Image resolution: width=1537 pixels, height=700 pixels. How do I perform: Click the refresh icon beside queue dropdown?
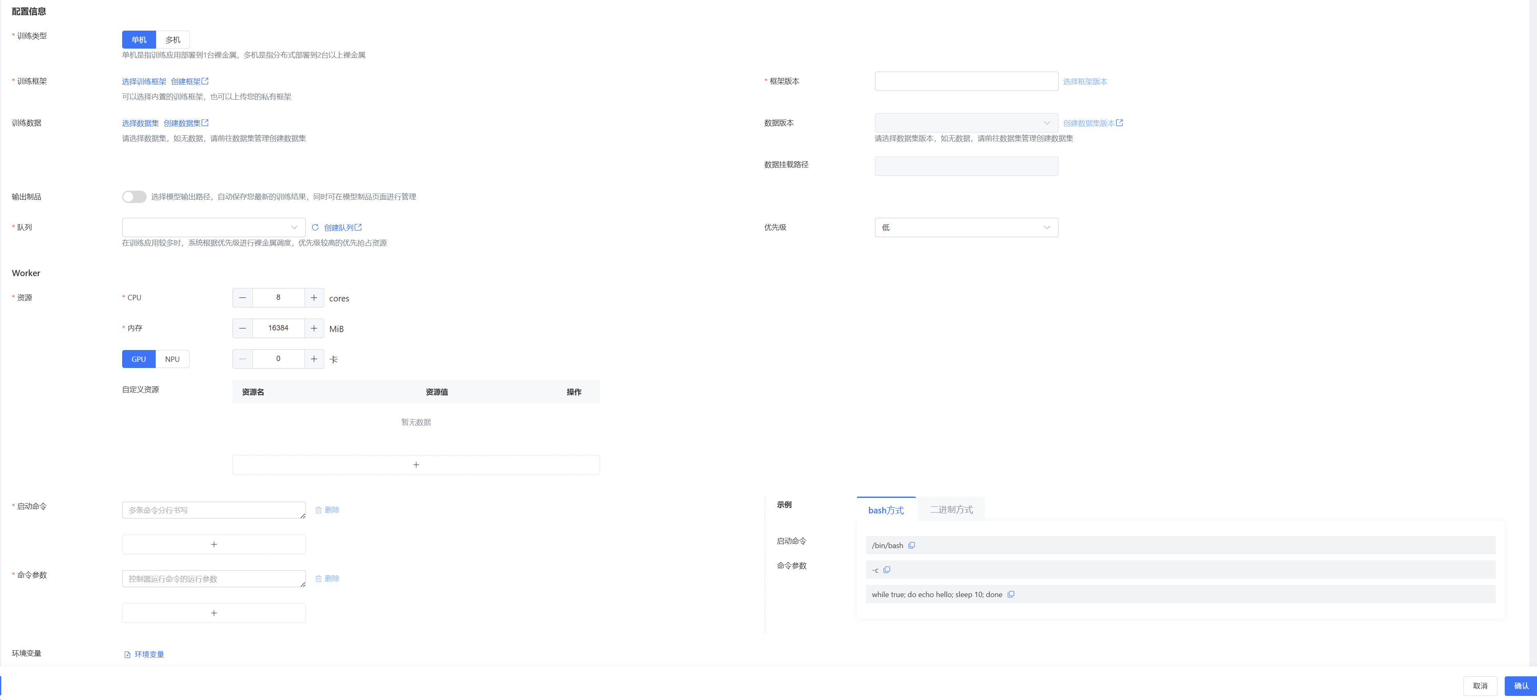pyautogui.click(x=315, y=227)
